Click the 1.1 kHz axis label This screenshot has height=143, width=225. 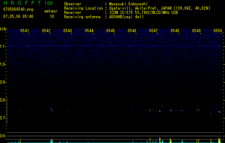3,46
